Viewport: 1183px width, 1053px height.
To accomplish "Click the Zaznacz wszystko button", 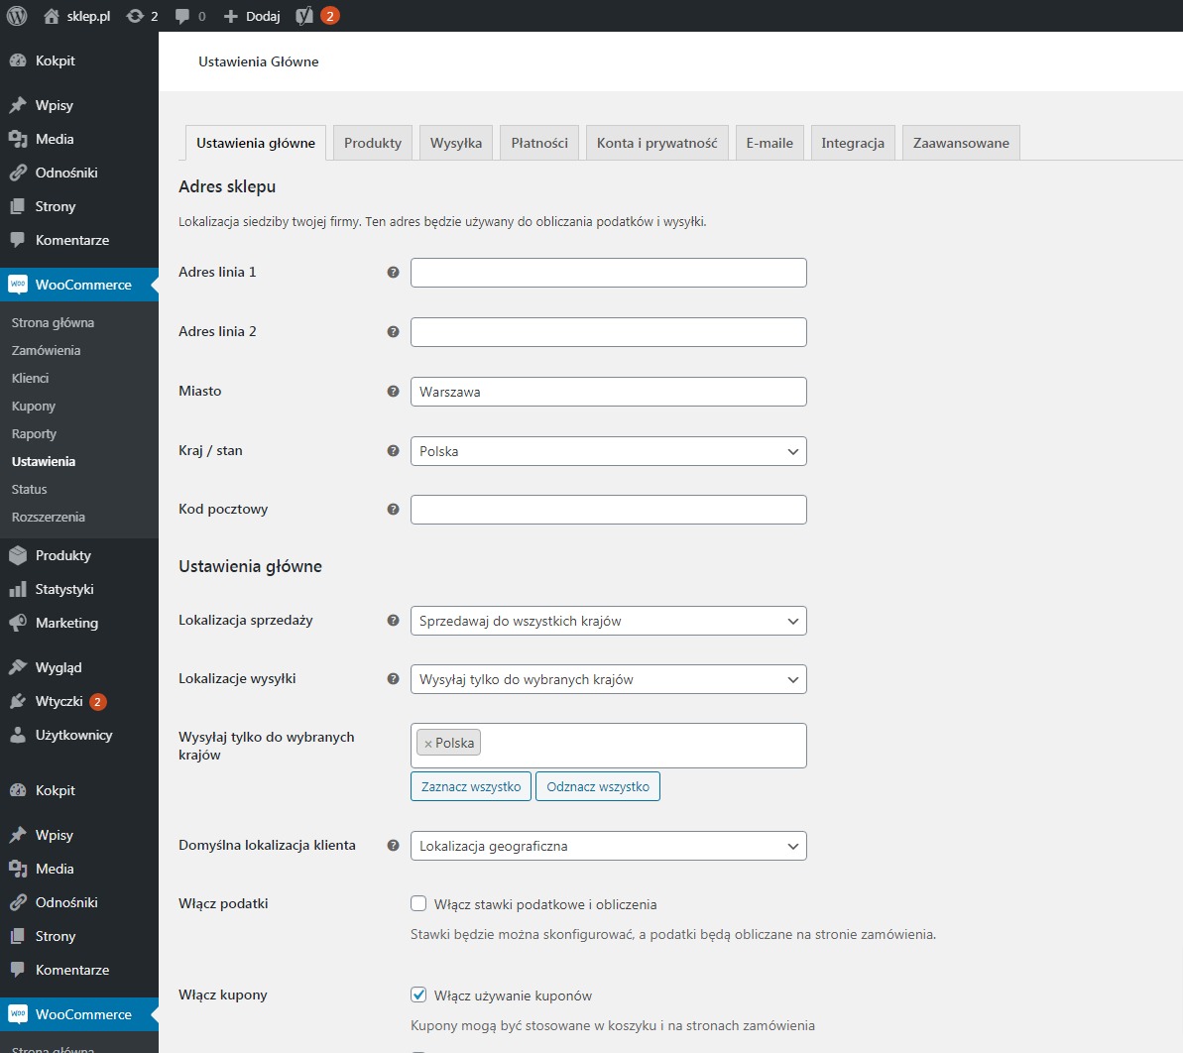I will (x=471, y=786).
